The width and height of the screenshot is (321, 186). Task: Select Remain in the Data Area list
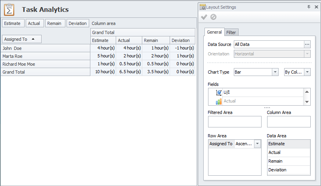click(275, 161)
